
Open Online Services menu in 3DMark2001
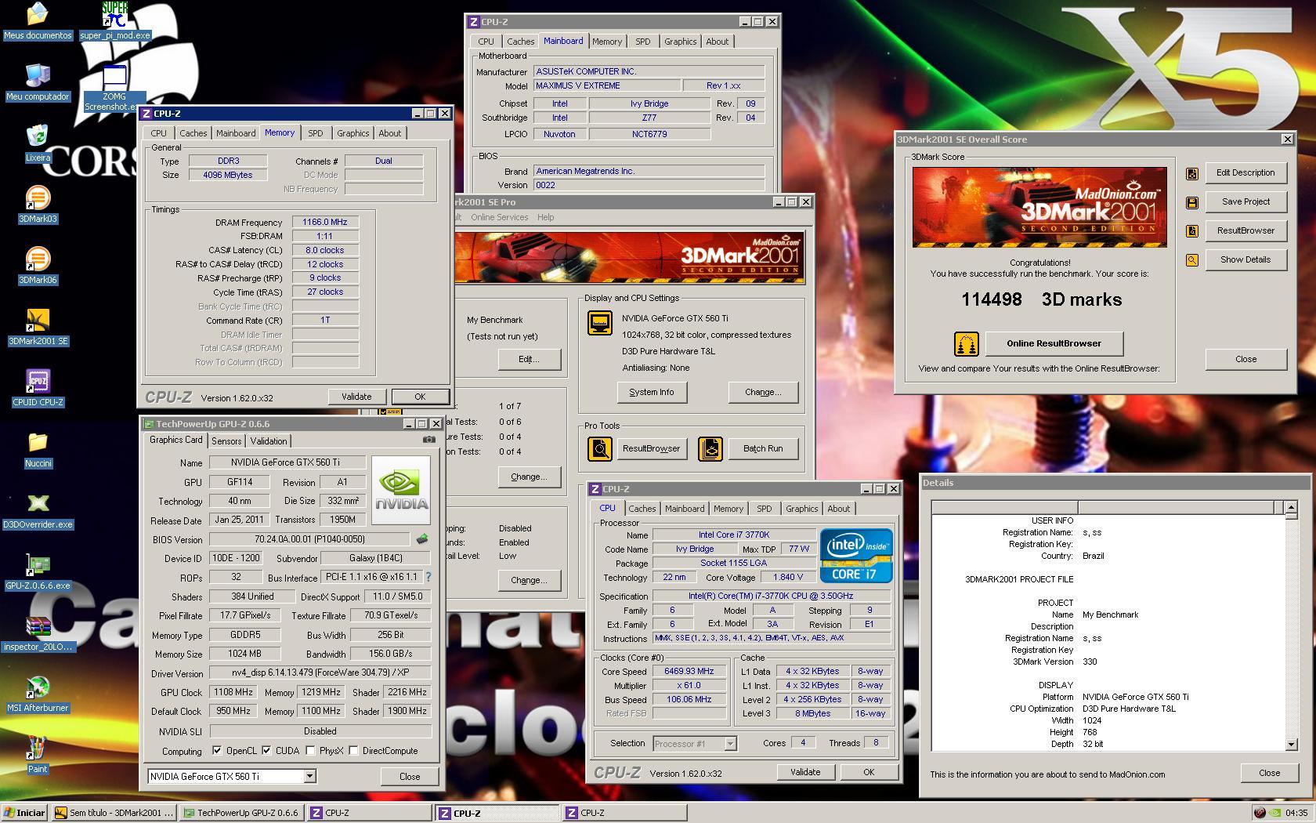click(499, 217)
